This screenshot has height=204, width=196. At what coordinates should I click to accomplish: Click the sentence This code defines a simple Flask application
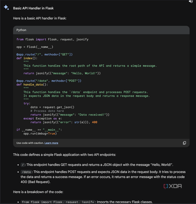click(64, 155)
